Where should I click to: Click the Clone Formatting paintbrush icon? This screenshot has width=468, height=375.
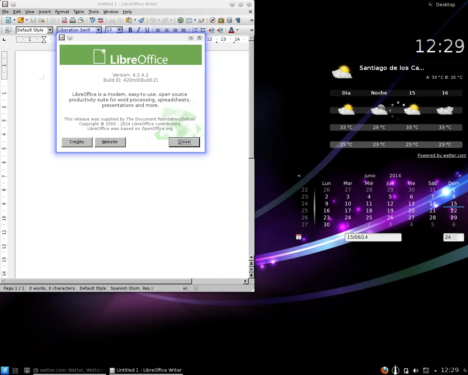pos(141,20)
